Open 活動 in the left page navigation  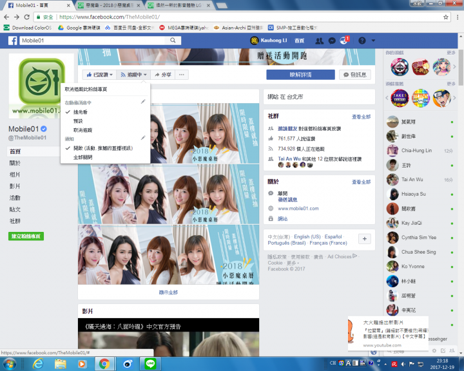click(15, 198)
